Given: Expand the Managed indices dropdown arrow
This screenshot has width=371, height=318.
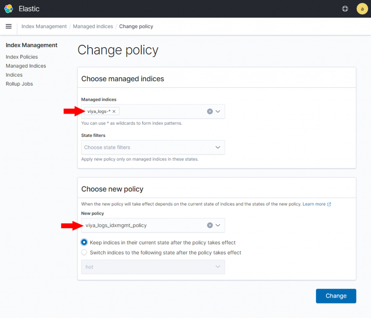Looking at the screenshot, I should 218,111.
